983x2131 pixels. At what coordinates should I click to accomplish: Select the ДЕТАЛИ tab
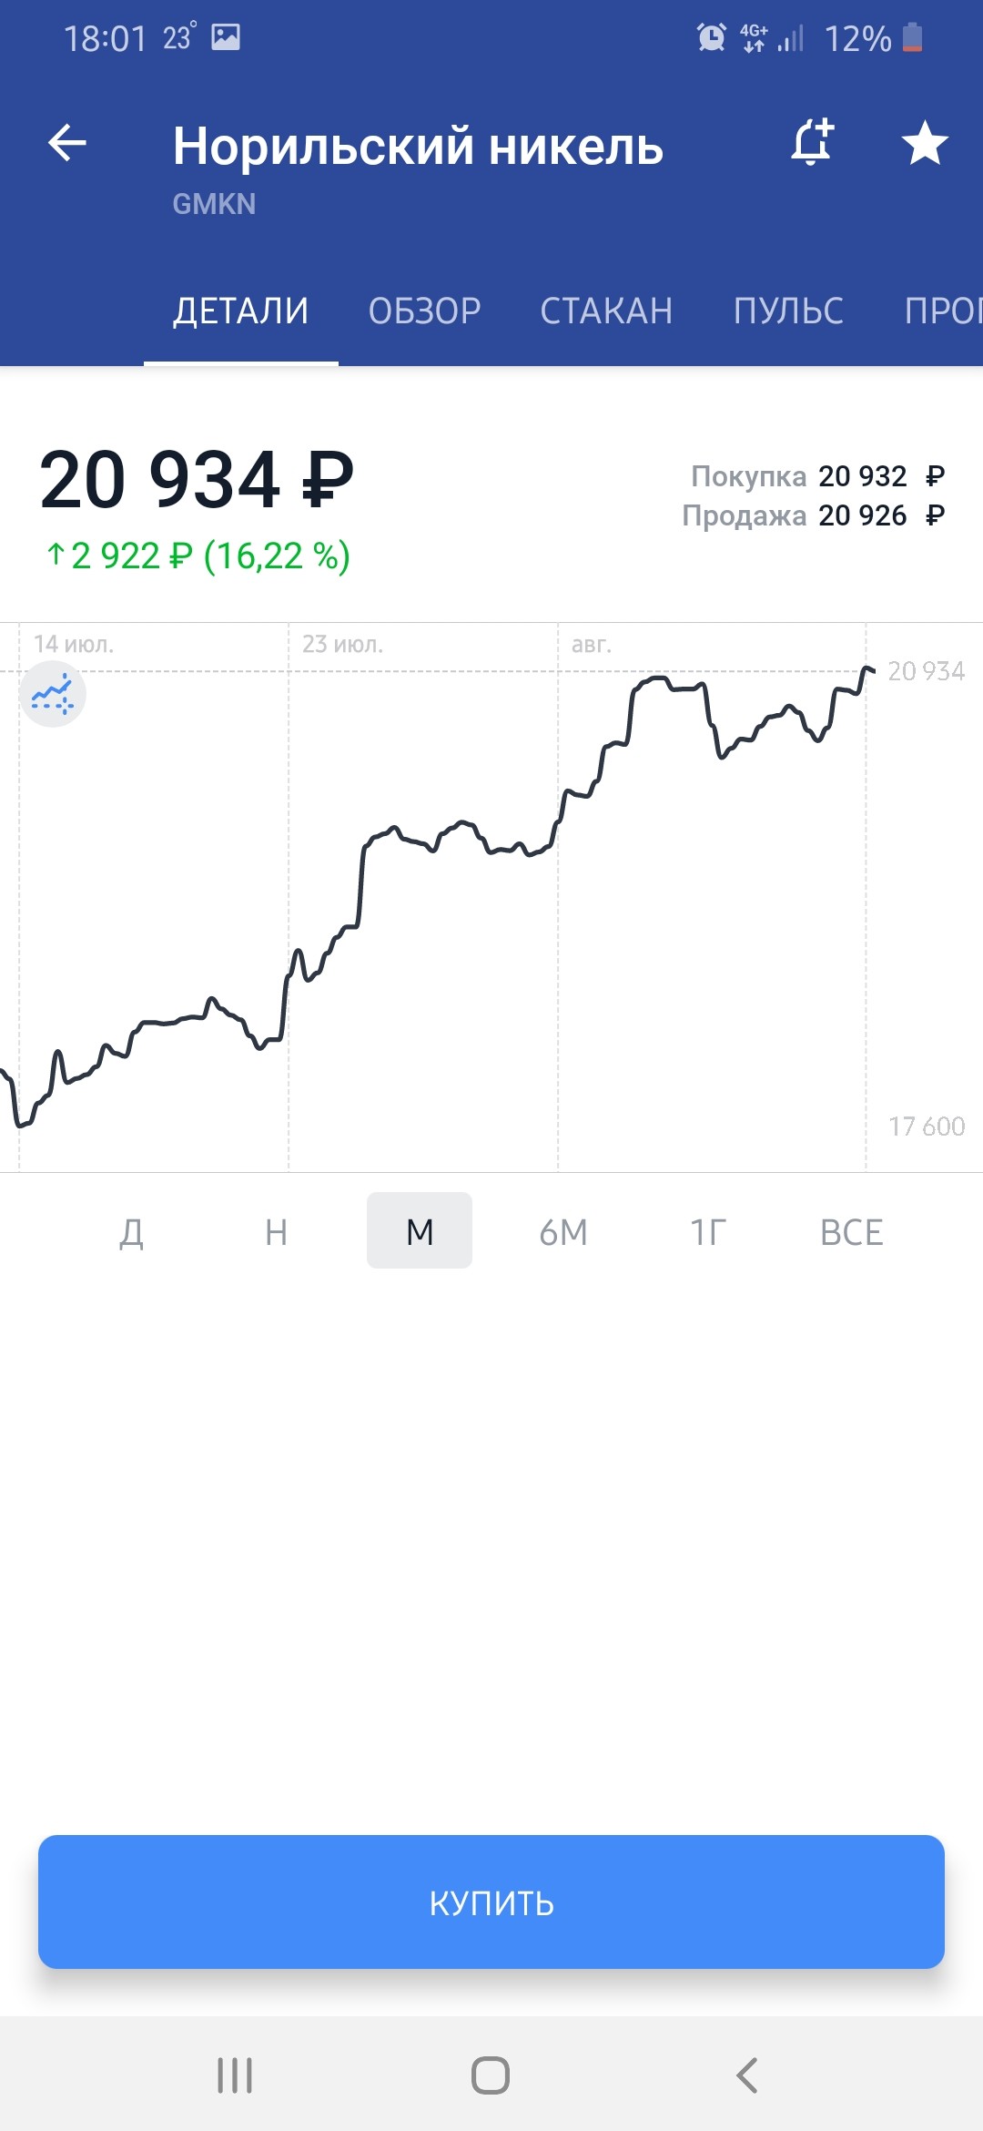coord(241,311)
